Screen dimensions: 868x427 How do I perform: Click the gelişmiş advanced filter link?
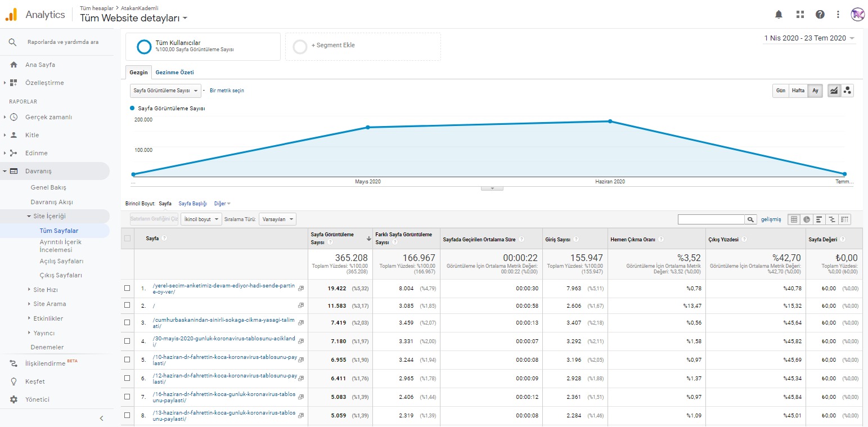[x=771, y=219]
